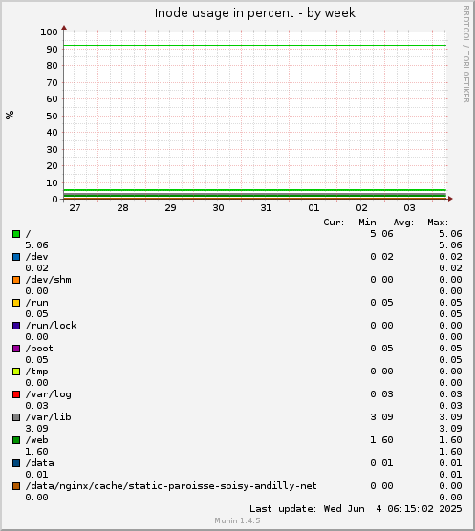475x531 pixels.
Task: Click the x-axis date label '27'
Action: click(75, 208)
